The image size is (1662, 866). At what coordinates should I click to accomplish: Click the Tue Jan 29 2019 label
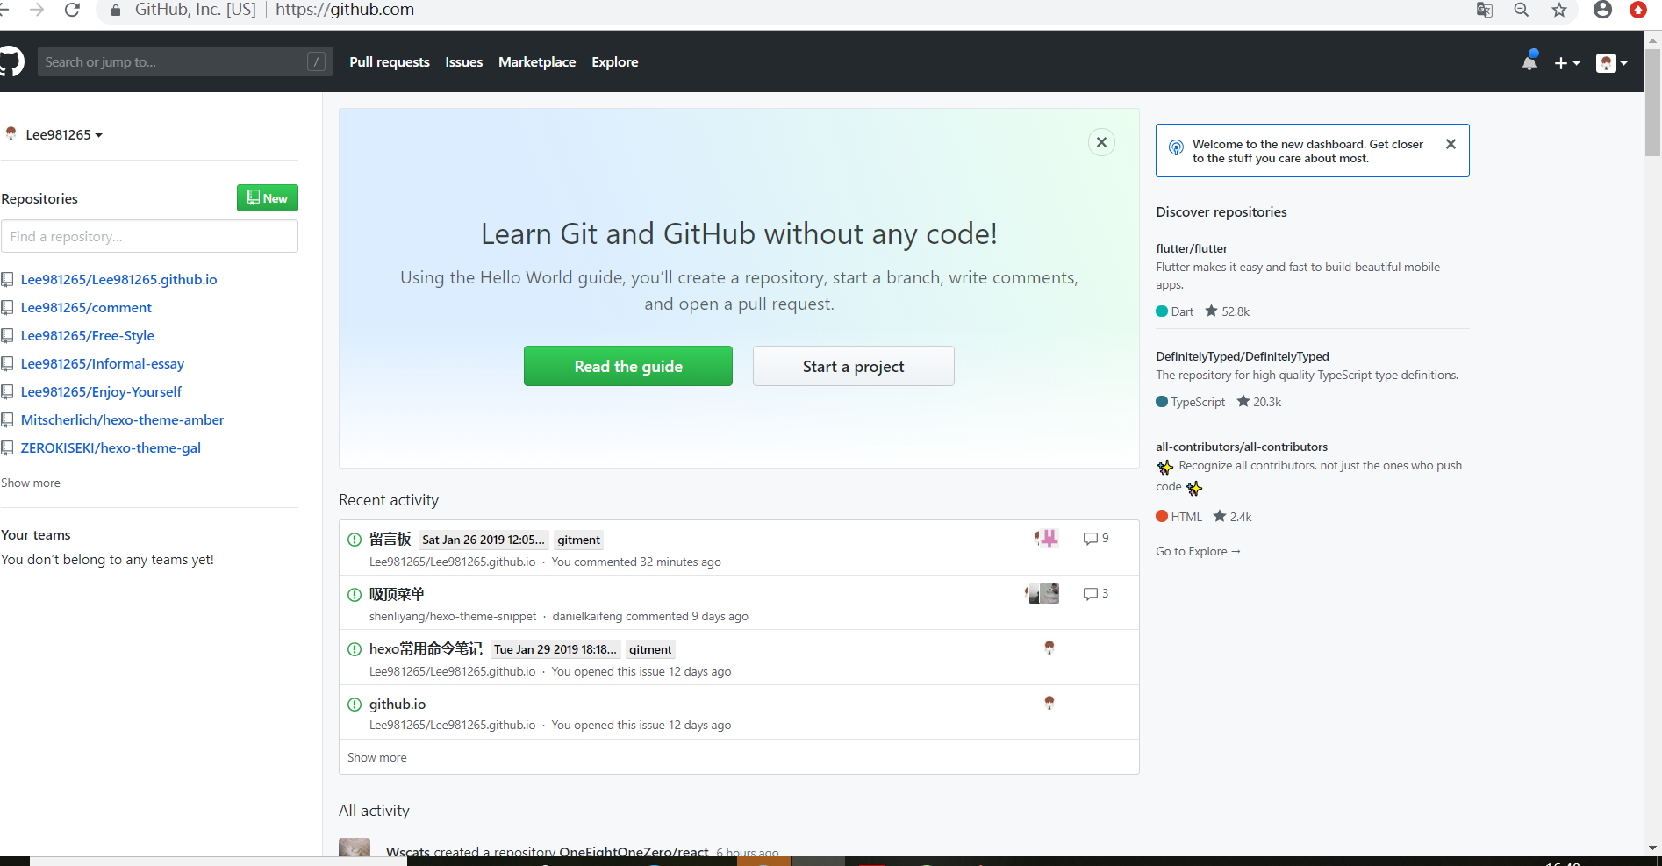click(x=555, y=650)
